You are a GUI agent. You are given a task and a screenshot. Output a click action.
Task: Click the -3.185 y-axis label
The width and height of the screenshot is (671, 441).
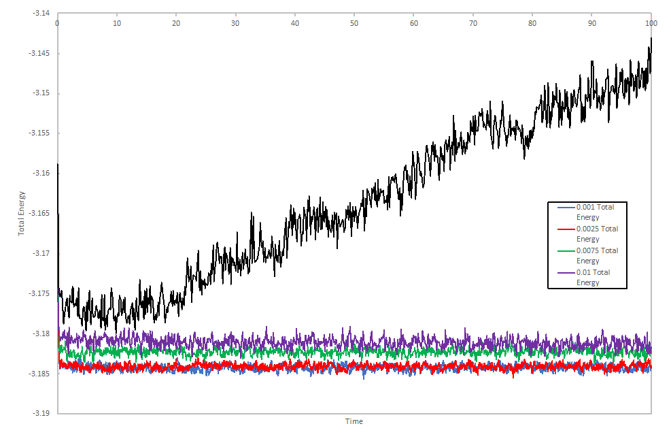[x=39, y=374]
